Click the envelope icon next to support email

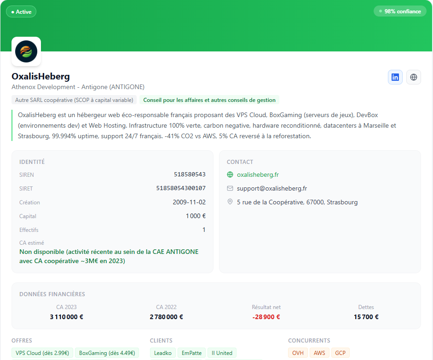pos(230,188)
